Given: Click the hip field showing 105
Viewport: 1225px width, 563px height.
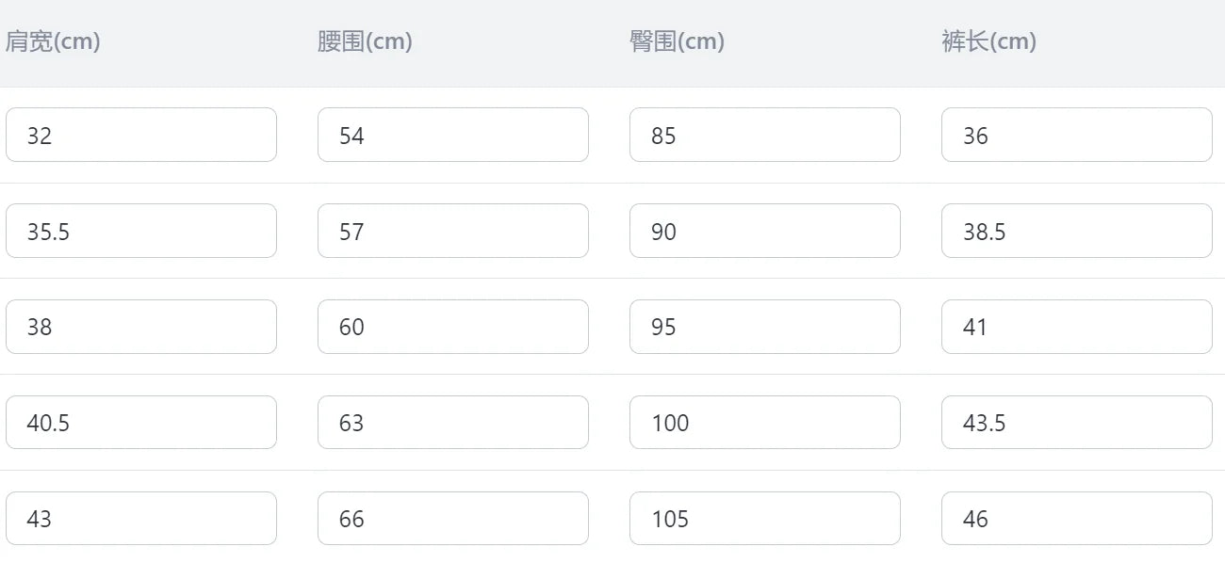Looking at the screenshot, I should [765, 519].
